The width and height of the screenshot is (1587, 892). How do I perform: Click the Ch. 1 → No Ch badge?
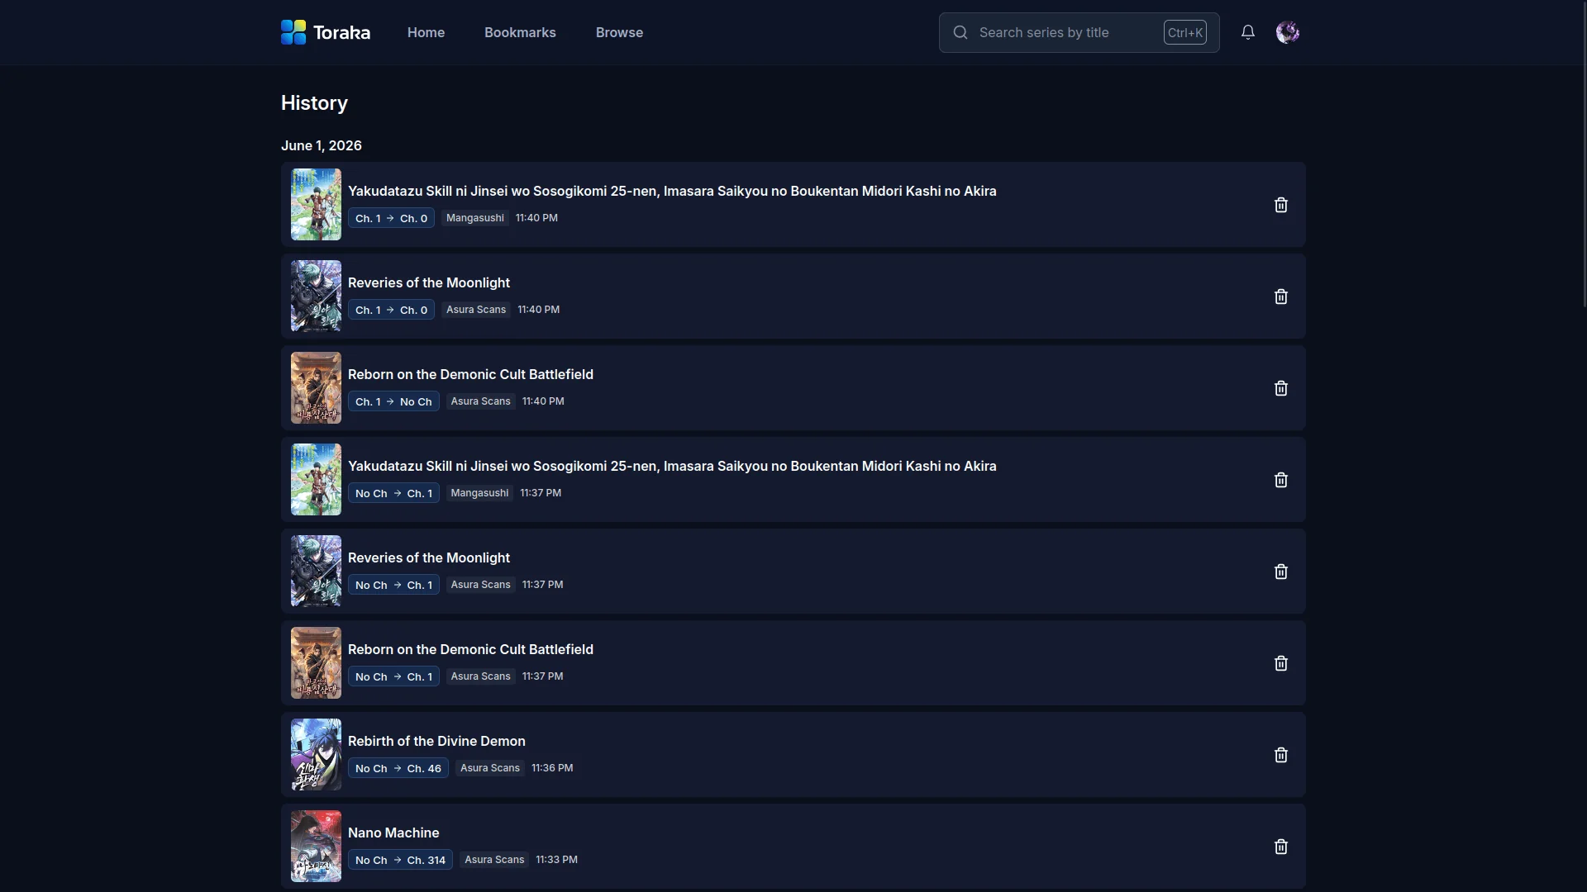(x=393, y=401)
